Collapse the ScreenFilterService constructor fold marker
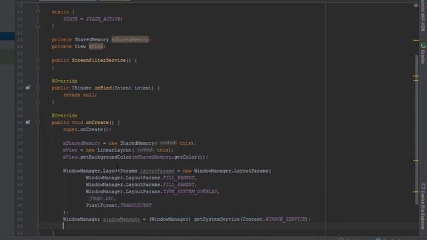The width and height of the screenshot is (427, 240). click(x=39, y=61)
